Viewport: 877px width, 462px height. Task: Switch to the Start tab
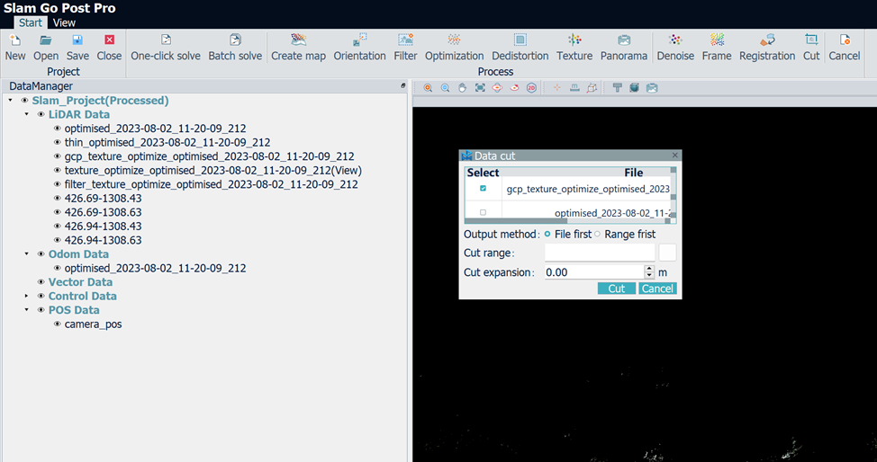pyautogui.click(x=31, y=22)
